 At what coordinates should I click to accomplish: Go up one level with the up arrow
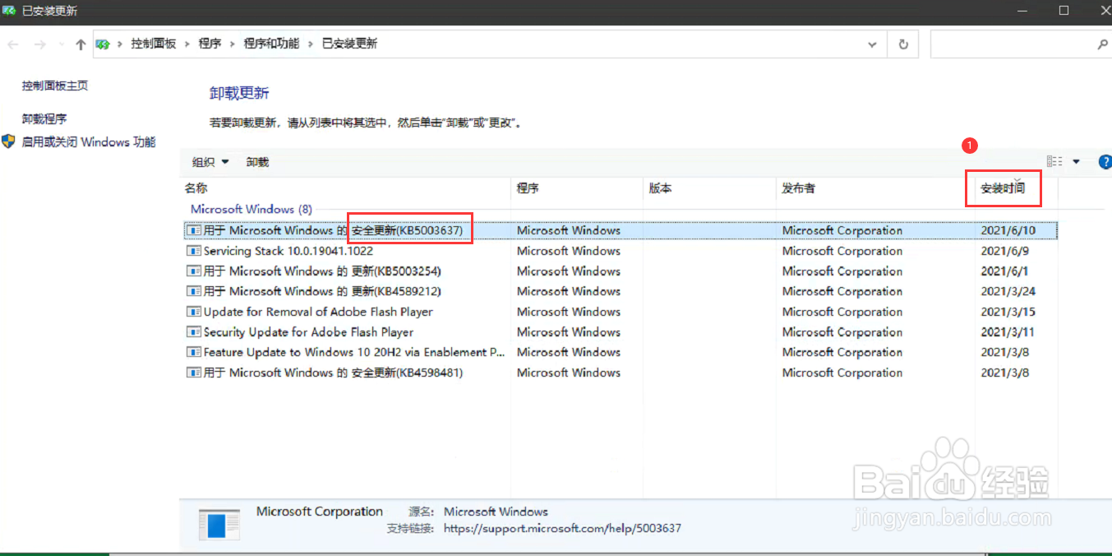point(80,44)
